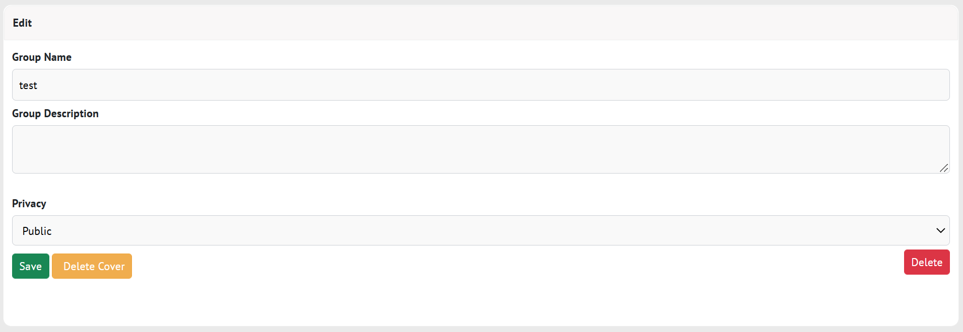Place cursor on "test" text in Group Name
Viewport: 963px width, 332px height.
(28, 86)
